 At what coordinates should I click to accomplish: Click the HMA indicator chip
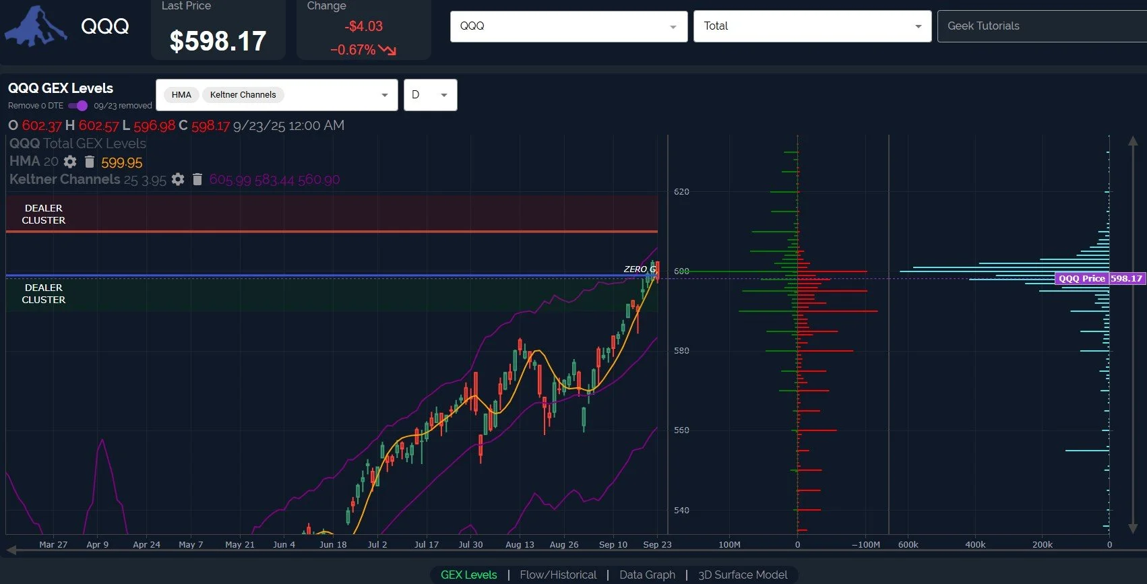[x=181, y=95]
